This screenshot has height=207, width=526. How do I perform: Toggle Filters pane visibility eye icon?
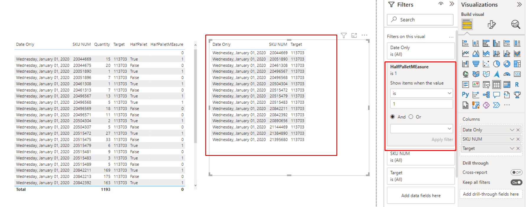click(441, 4)
